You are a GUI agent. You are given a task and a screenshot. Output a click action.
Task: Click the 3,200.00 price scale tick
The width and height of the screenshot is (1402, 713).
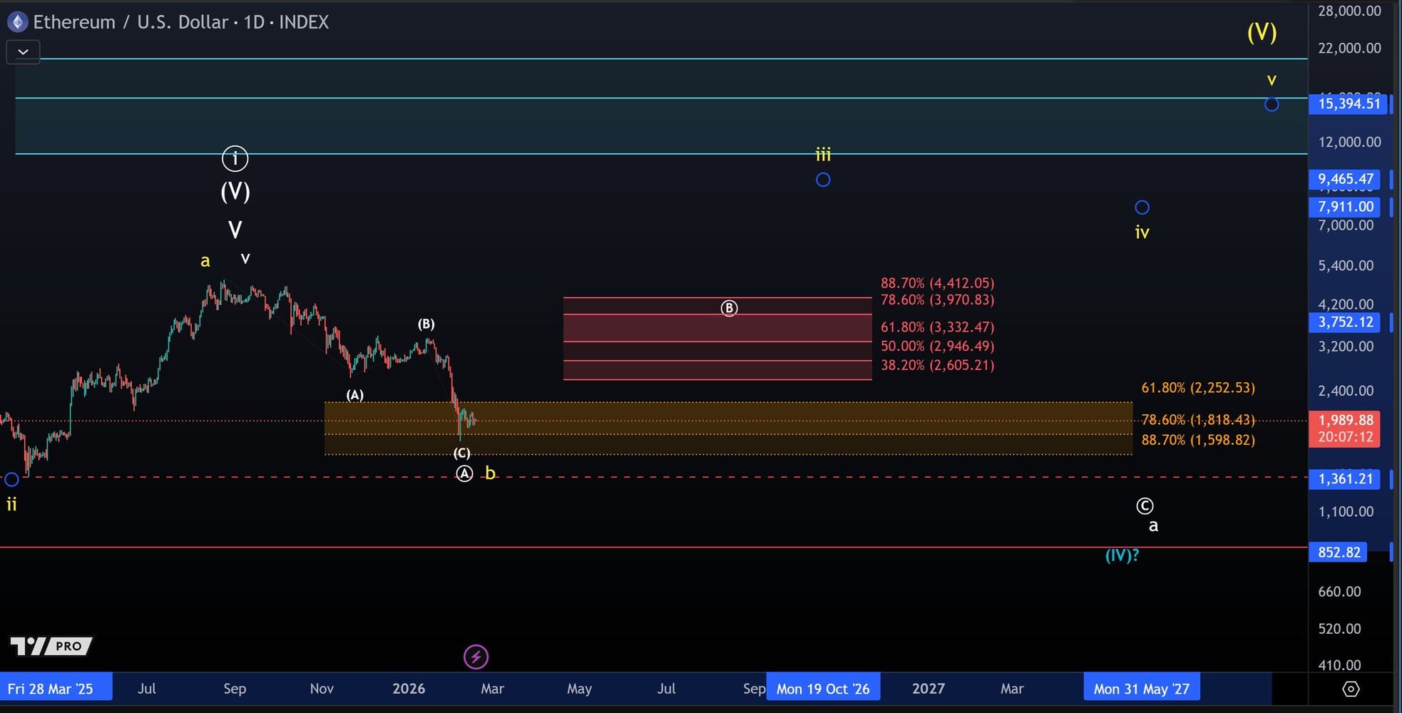(x=1346, y=347)
